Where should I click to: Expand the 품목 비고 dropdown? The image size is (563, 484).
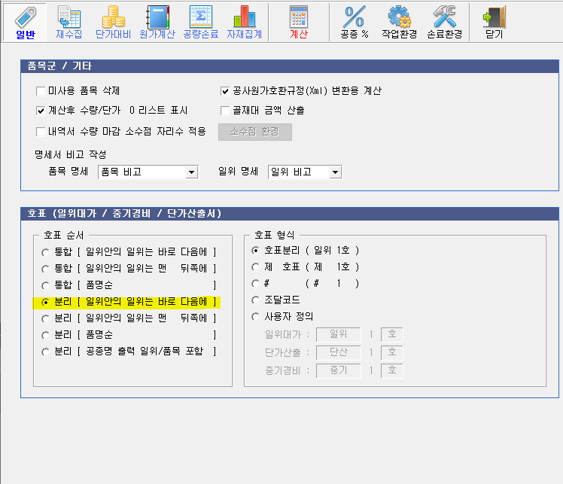coord(191,172)
